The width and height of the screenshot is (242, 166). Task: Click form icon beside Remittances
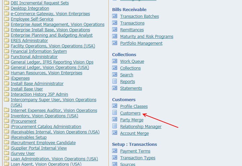(x=115, y=30)
